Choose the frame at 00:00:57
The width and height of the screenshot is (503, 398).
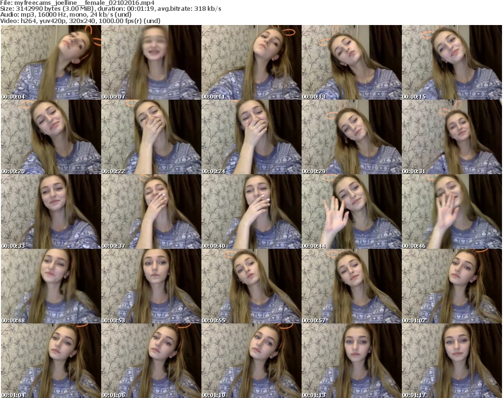tap(352, 286)
